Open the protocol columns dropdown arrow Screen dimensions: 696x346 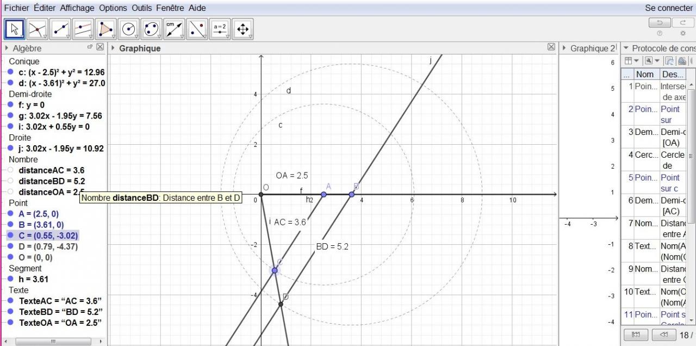point(636,60)
